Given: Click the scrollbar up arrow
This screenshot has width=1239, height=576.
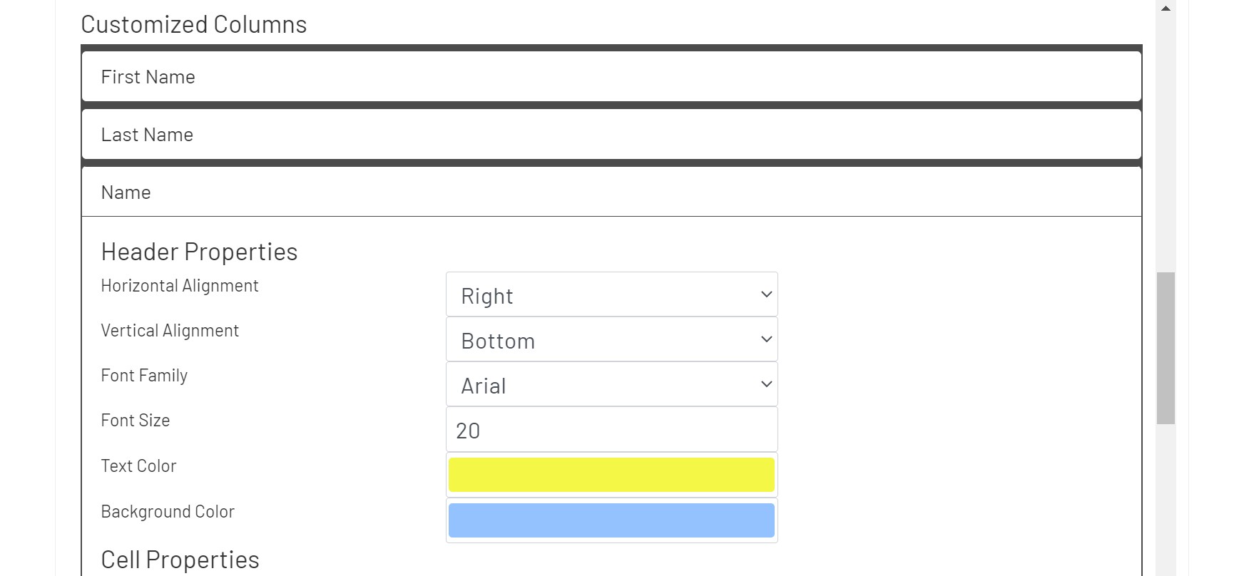Looking at the screenshot, I should click(x=1166, y=9).
